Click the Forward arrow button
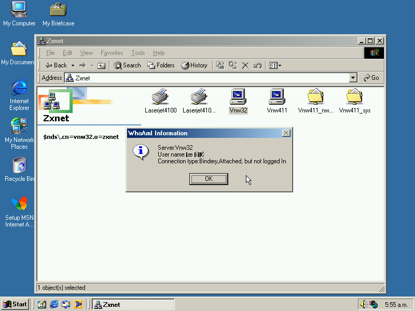Image resolution: width=415 pixels, height=311 pixels. (x=82, y=65)
